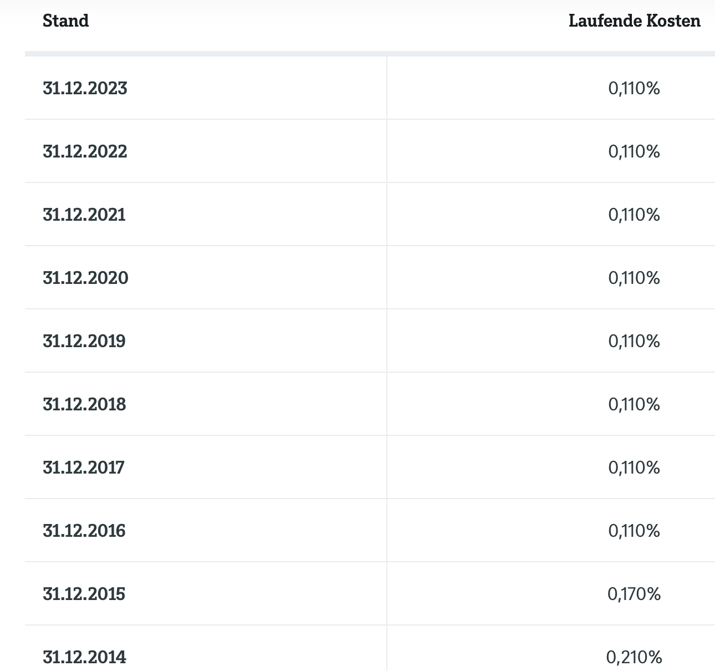Pick the cost percentage in the 31.12.2019 row

click(x=634, y=341)
